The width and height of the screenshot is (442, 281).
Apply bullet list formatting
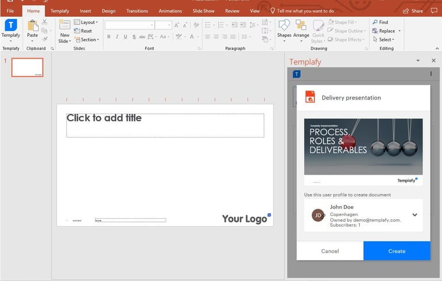click(209, 25)
